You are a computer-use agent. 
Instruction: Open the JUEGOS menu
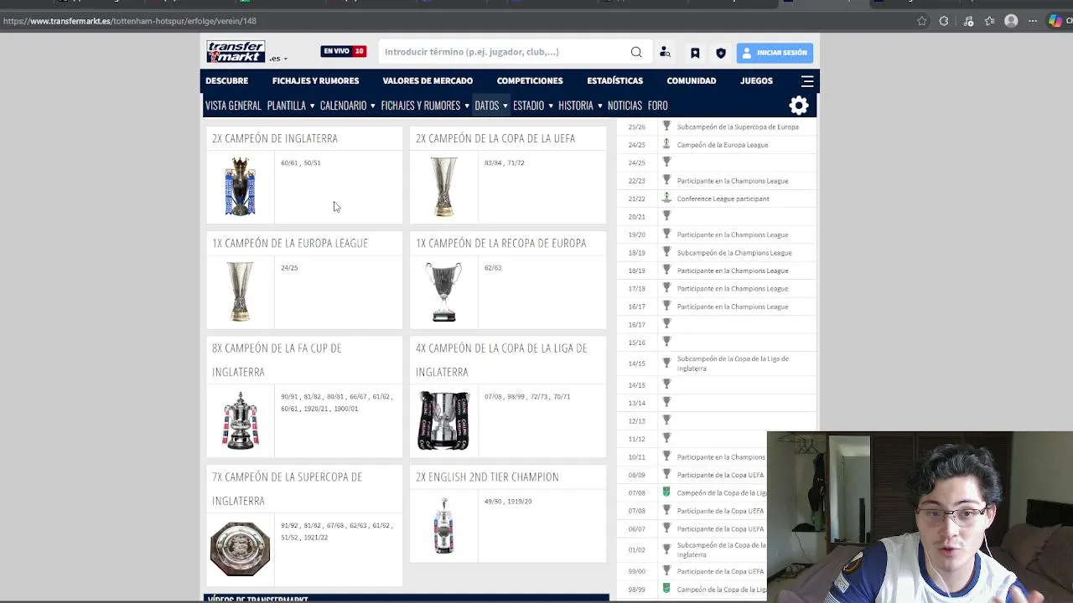click(x=756, y=80)
